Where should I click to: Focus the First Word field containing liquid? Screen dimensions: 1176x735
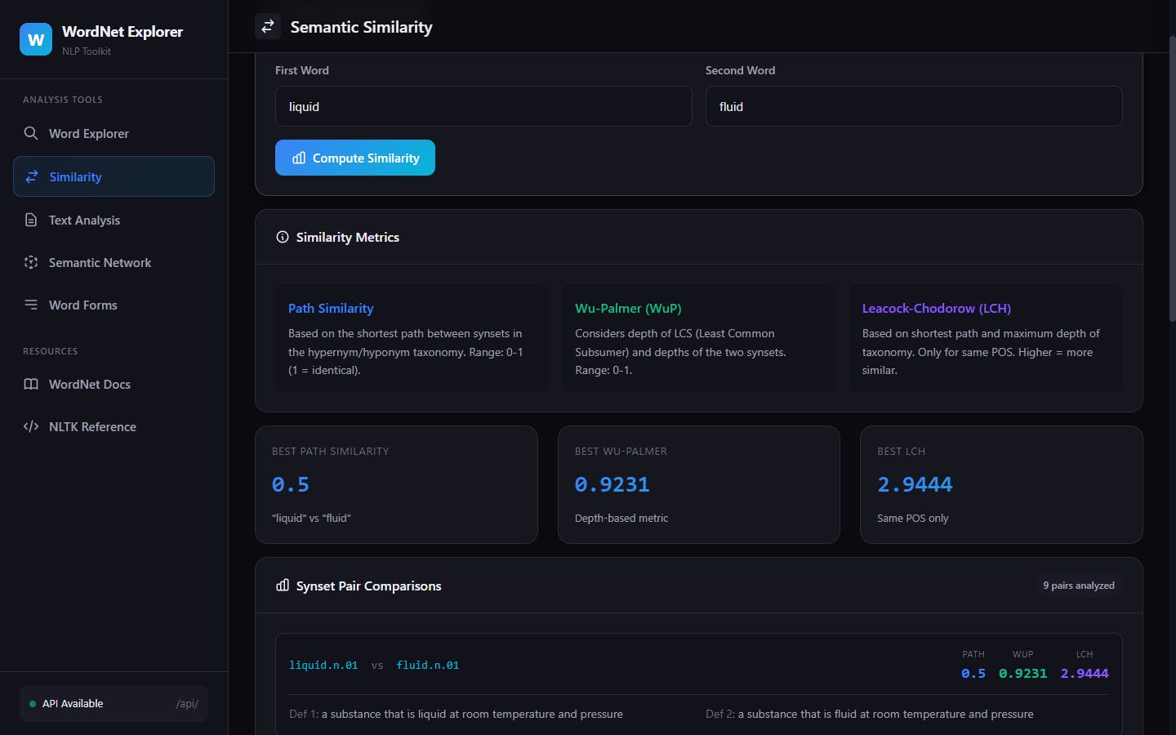pyautogui.click(x=483, y=106)
